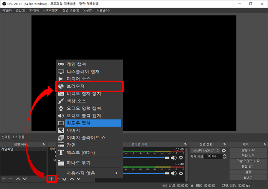The image size is (268, 189).
Task: Open second audio track settings gear
Action: click(x=181, y=173)
